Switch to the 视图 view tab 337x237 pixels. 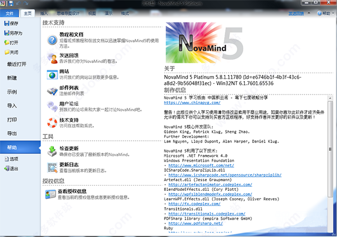tap(92, 14)
